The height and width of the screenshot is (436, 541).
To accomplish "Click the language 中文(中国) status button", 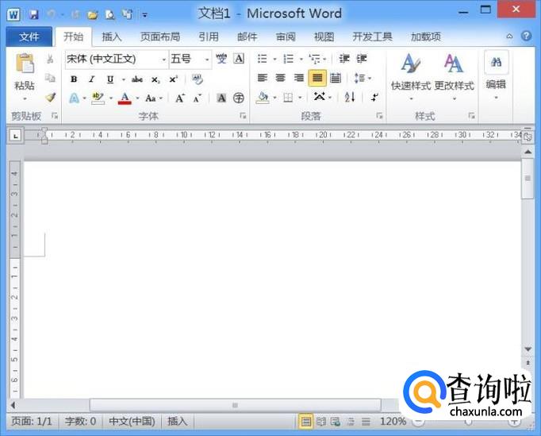I will (132, 422).
